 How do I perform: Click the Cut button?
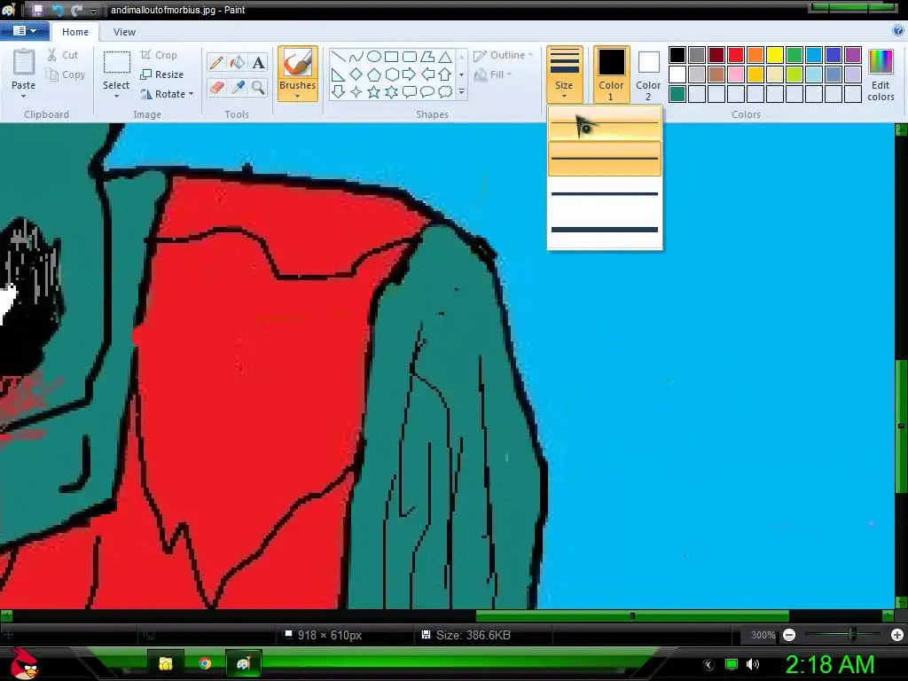click(64, 55)
